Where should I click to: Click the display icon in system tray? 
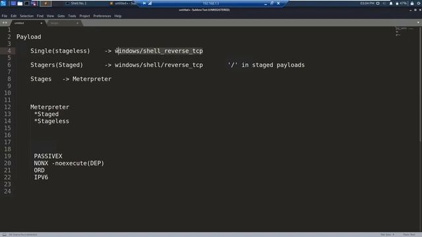pos(378,3)
